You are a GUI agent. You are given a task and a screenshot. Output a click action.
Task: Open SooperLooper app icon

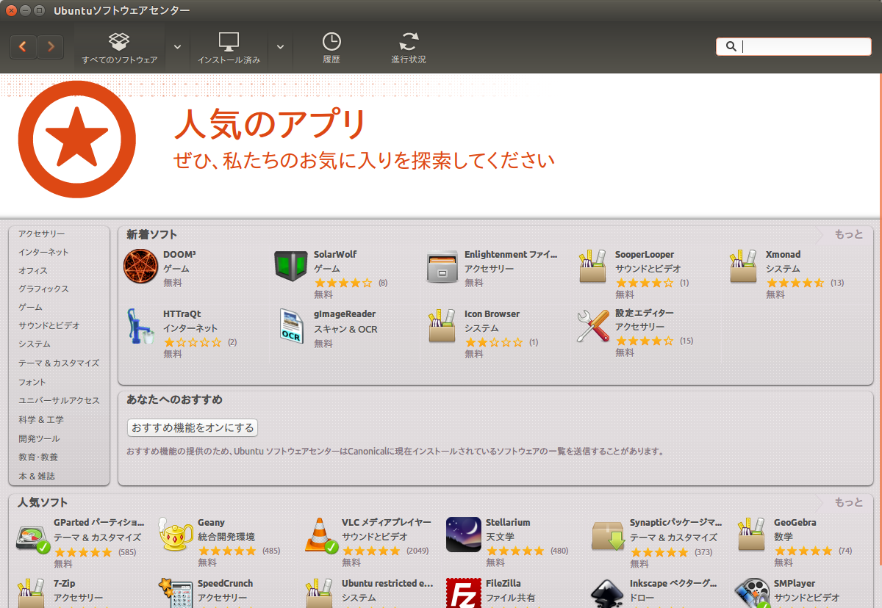(x=592, y=267)
